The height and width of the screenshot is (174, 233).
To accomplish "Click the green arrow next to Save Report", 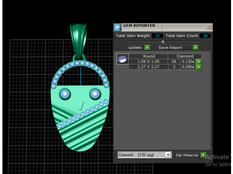I will click(196, 47).
